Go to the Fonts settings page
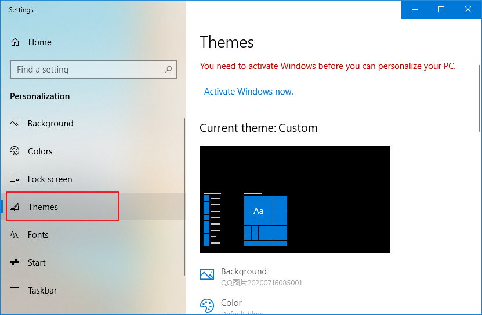This screenshot has height=315, width=482. point(38,235)
